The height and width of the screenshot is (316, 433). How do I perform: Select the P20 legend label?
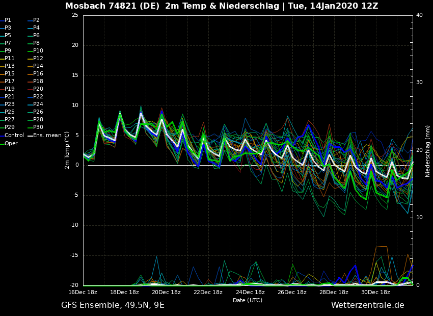tap(38, 89)
